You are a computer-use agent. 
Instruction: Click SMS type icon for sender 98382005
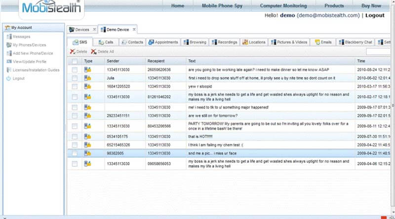[87, 153]
